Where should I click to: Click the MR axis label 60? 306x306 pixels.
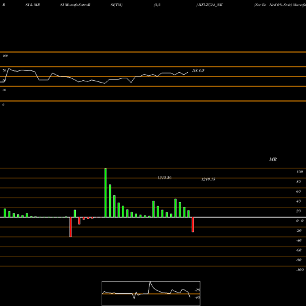tap(299, 192)
